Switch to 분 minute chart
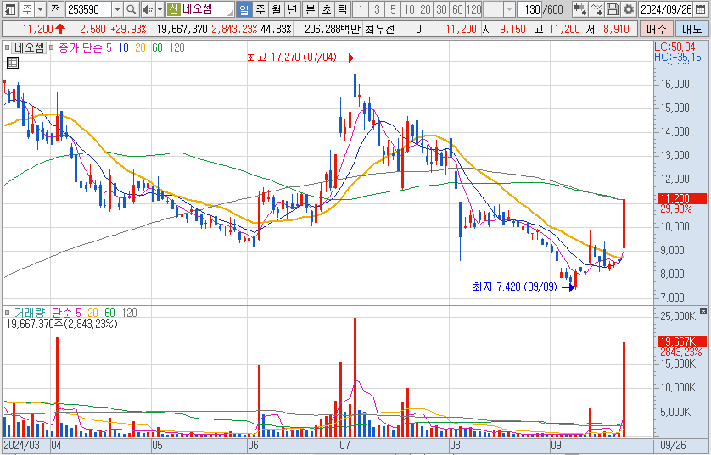Image resolution: width=711 pixels, height=455 pixels. click(311, 9)
